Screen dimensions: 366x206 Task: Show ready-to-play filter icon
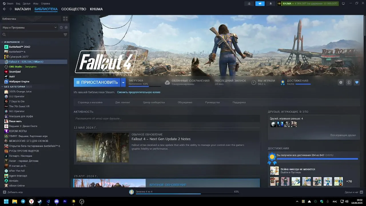(x=66, y=27)
